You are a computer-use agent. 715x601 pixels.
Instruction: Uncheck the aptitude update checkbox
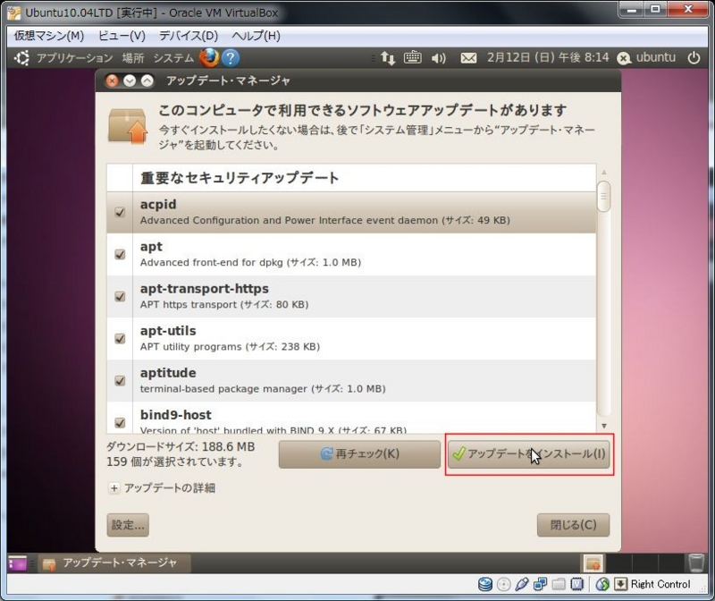pyautogui.click(x=120, y=381)
